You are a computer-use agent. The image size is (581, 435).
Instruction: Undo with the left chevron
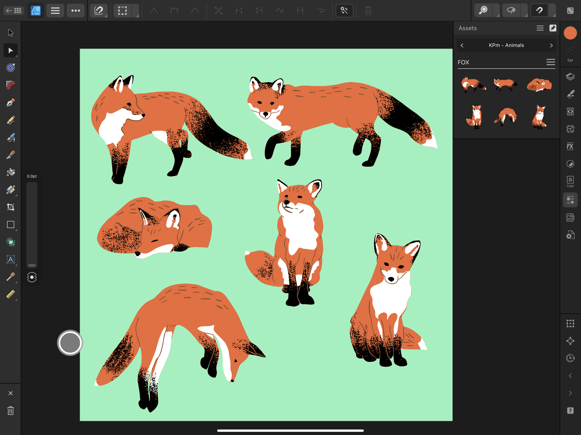570,376
